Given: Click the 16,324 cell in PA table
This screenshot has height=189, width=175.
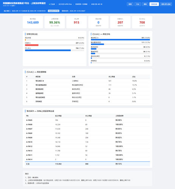Looking at the screenshot, I should (x=58, y=124).
